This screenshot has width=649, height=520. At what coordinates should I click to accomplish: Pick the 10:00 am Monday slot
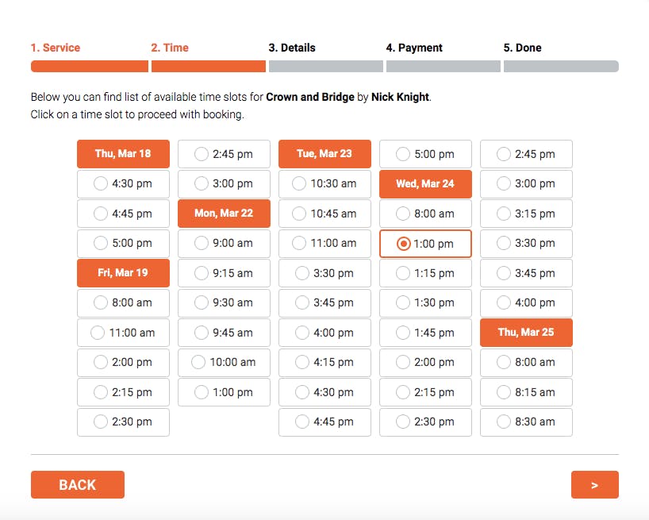tap(224, 362)
